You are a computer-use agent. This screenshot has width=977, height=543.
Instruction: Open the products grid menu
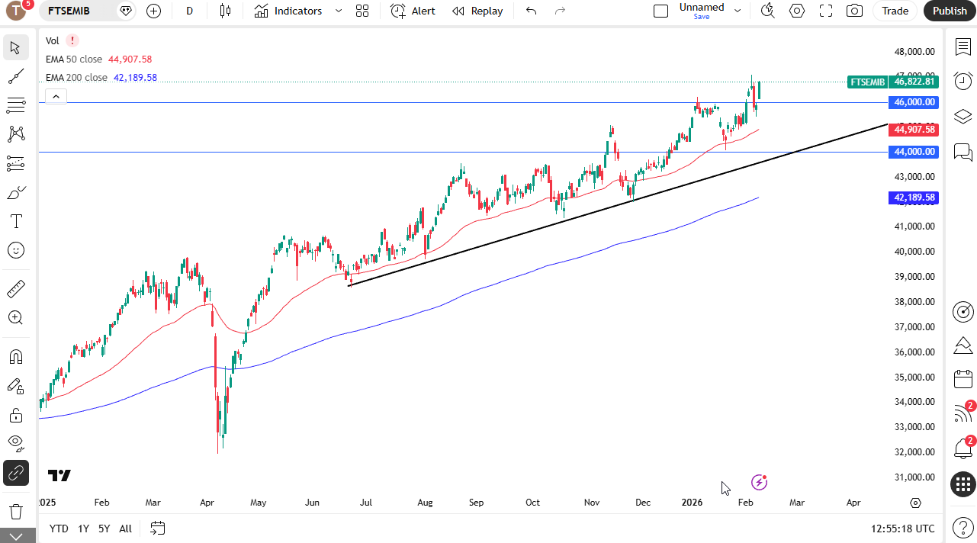(963, 484)
